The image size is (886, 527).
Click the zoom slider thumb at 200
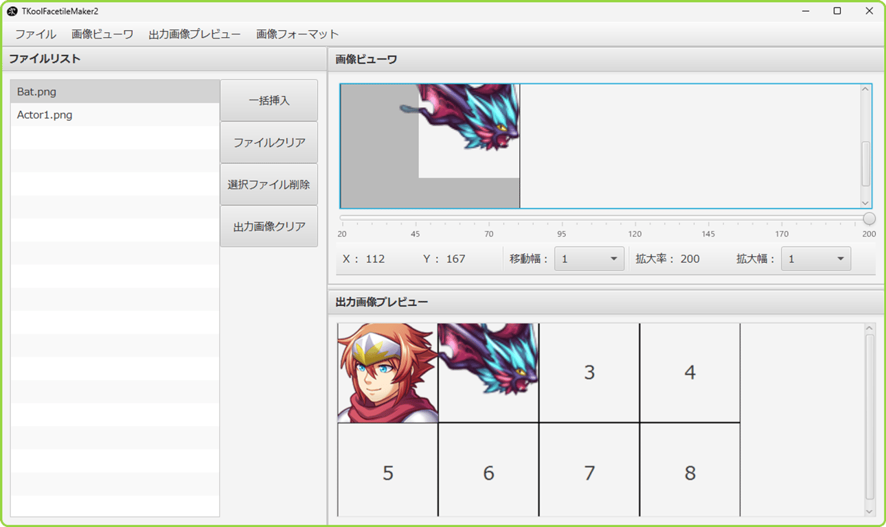[869, 219]
